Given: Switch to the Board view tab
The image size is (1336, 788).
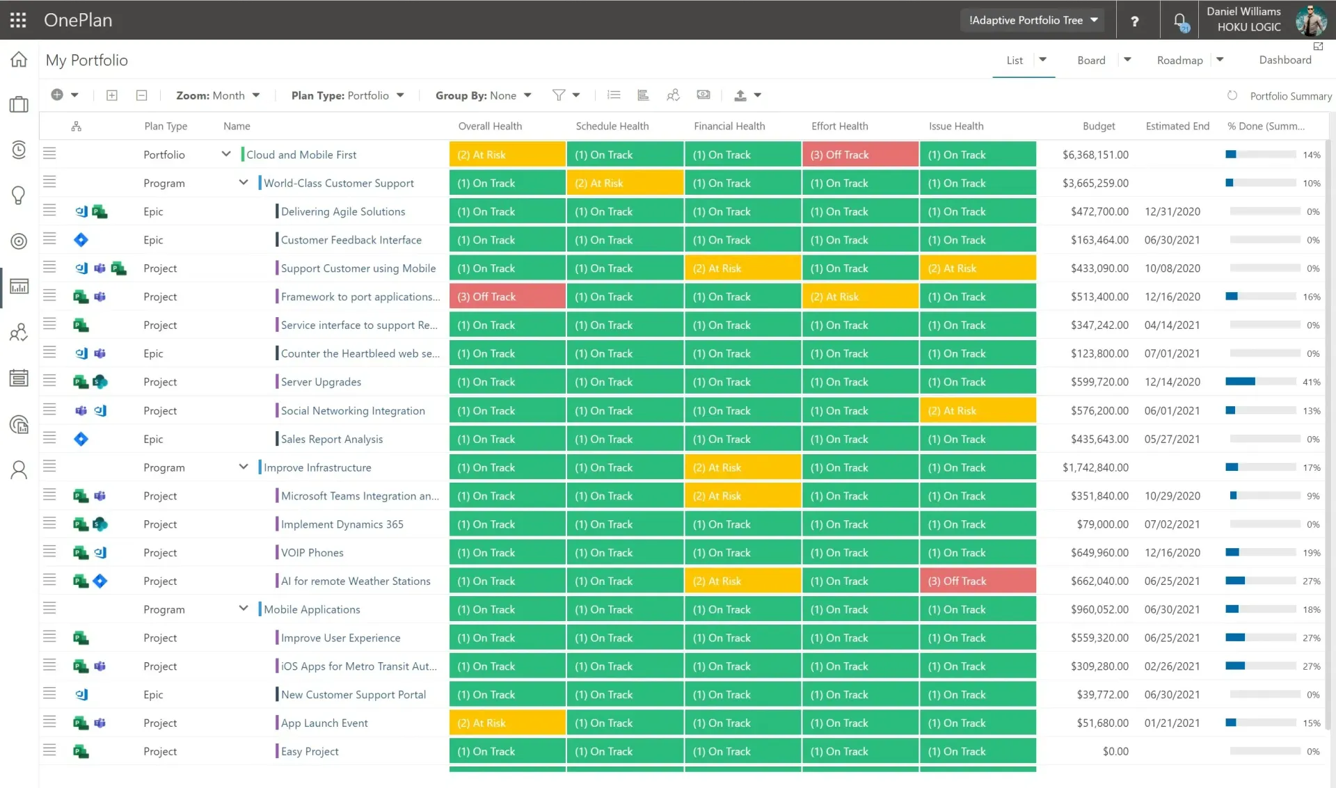Looking at the screenshot, I should 1090,61.
